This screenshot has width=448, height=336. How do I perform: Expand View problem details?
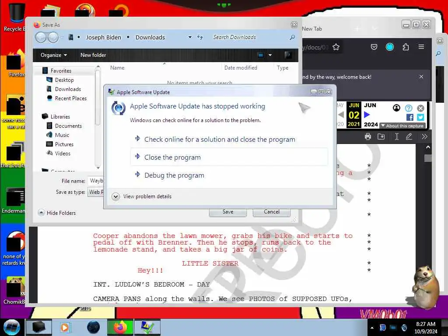142,196
